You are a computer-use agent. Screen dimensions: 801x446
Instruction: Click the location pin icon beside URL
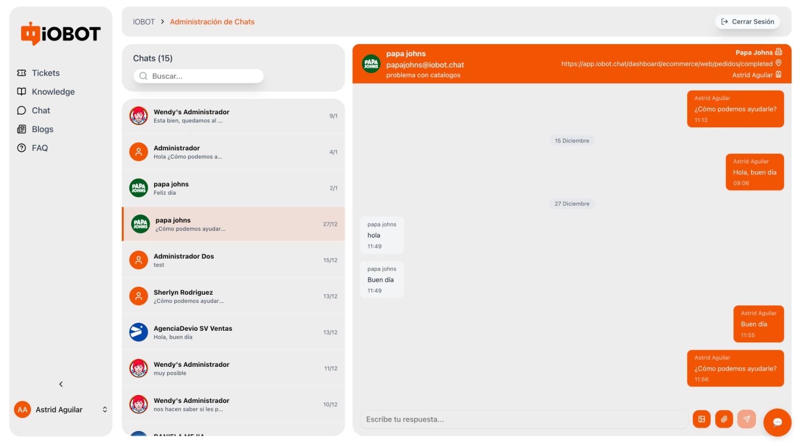(778, 63)
